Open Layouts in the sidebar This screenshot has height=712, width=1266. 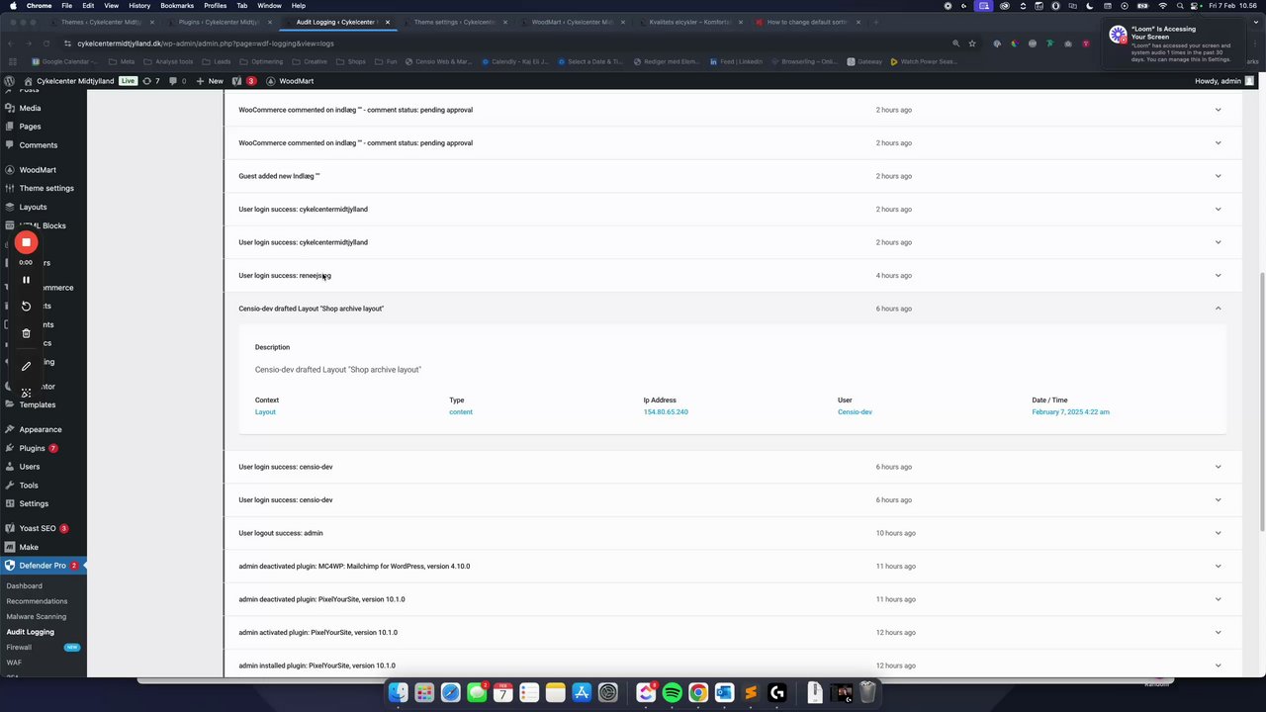click(33, 207)
